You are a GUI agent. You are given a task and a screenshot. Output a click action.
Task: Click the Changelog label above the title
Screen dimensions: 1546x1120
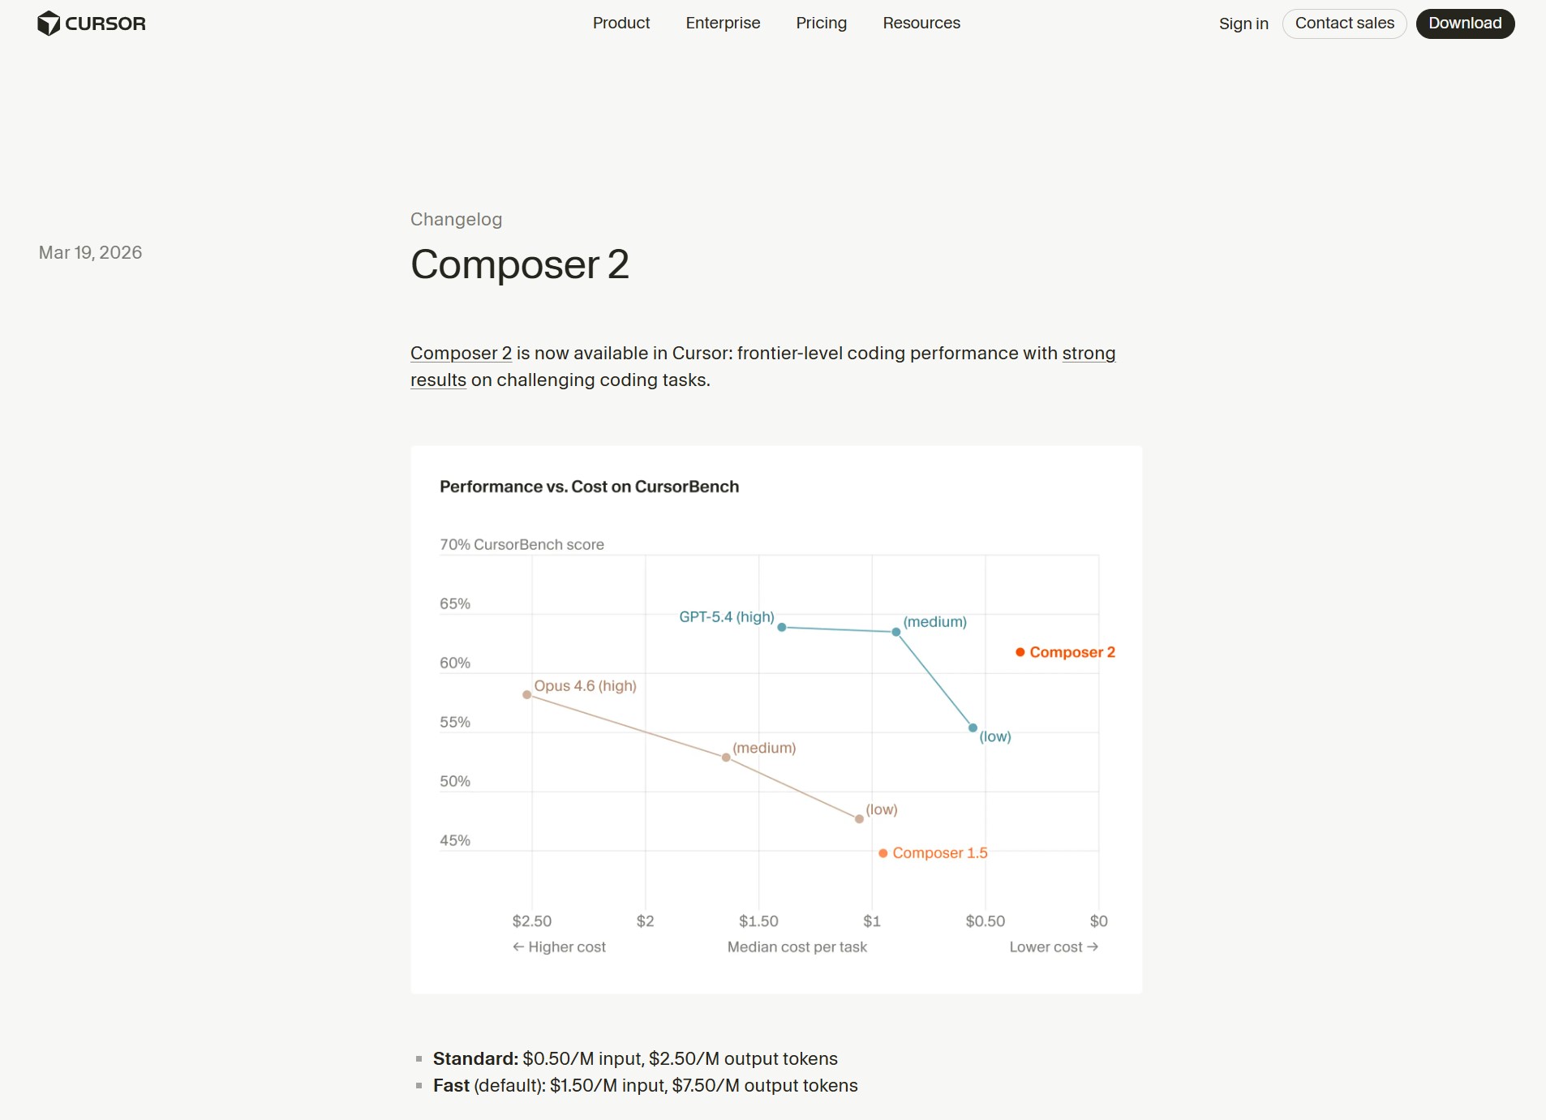tap(456, 219)
